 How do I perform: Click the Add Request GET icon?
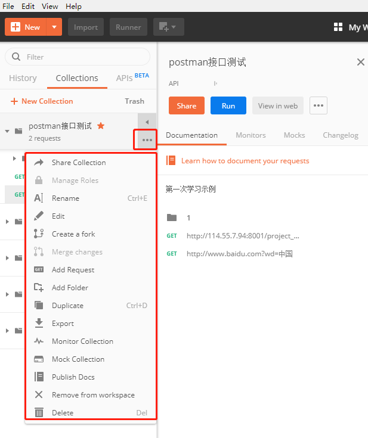[39, 269]
